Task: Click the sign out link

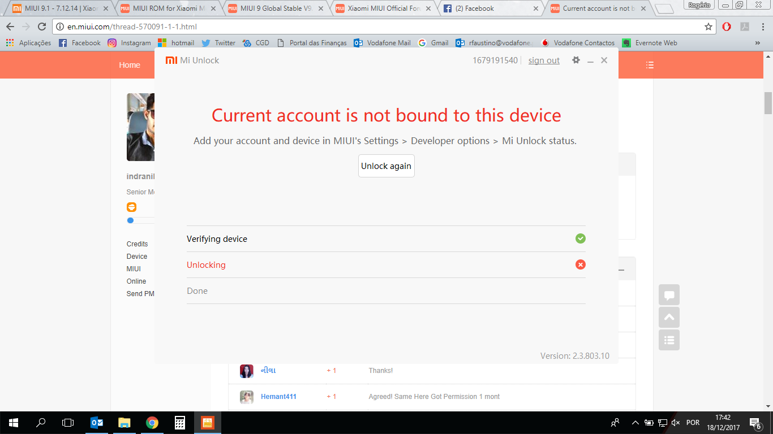Action: click(x=544, y=60)
